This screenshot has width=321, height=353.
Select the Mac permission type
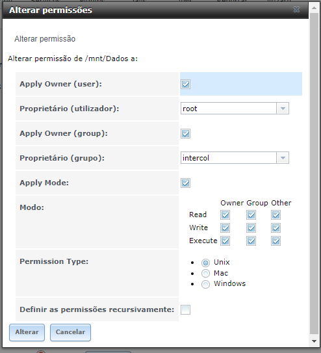(x=205, y=274)
